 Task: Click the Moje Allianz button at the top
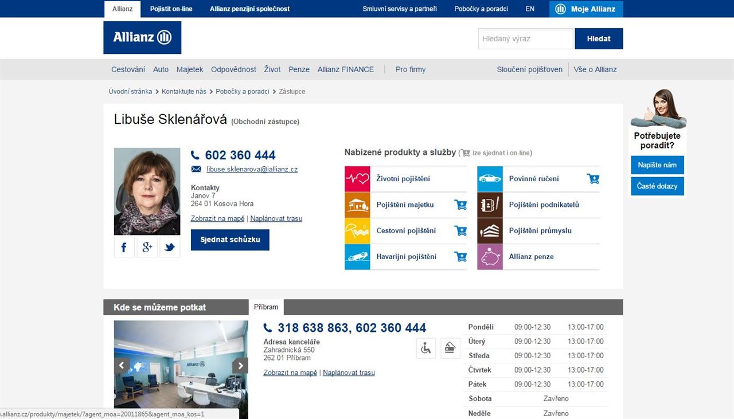pyautogui.click(x=586, y=9)
